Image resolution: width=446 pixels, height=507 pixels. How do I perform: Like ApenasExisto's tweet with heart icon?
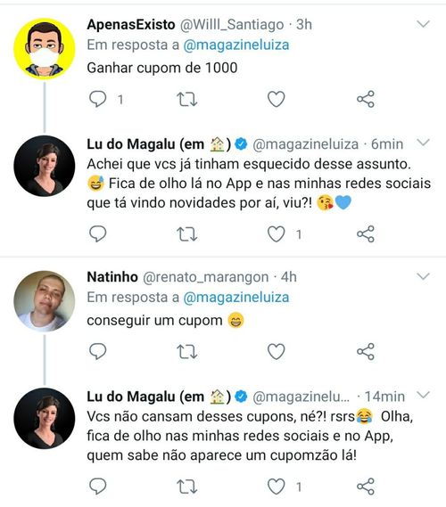277,99
